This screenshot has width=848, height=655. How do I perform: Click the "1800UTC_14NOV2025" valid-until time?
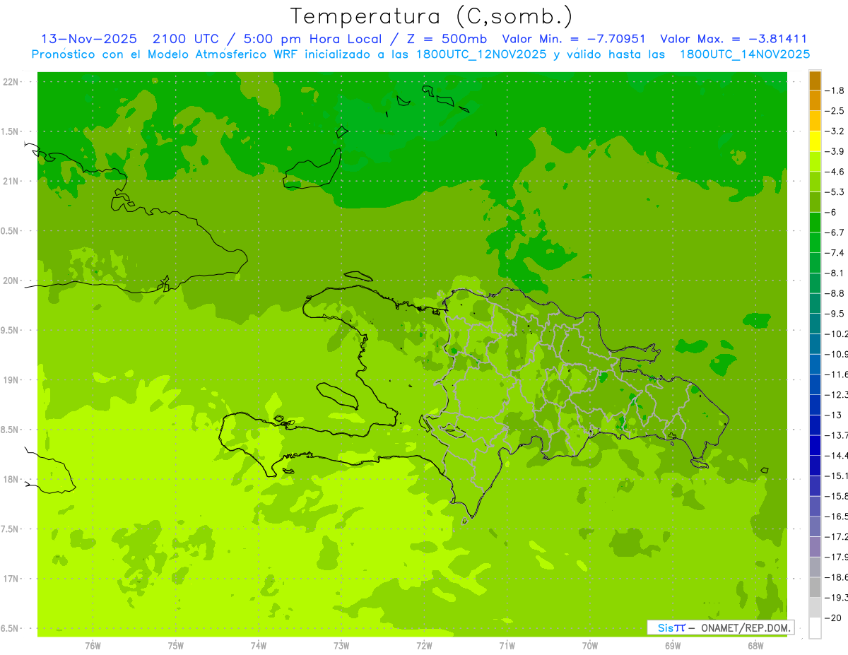pos(745,54)
